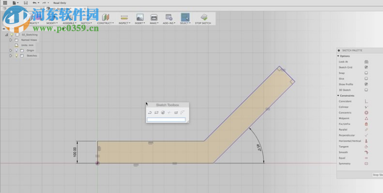383x193 pixels.
Task: Choose rectangle icon in Sketch Toolbox
Action: point(157,112)
